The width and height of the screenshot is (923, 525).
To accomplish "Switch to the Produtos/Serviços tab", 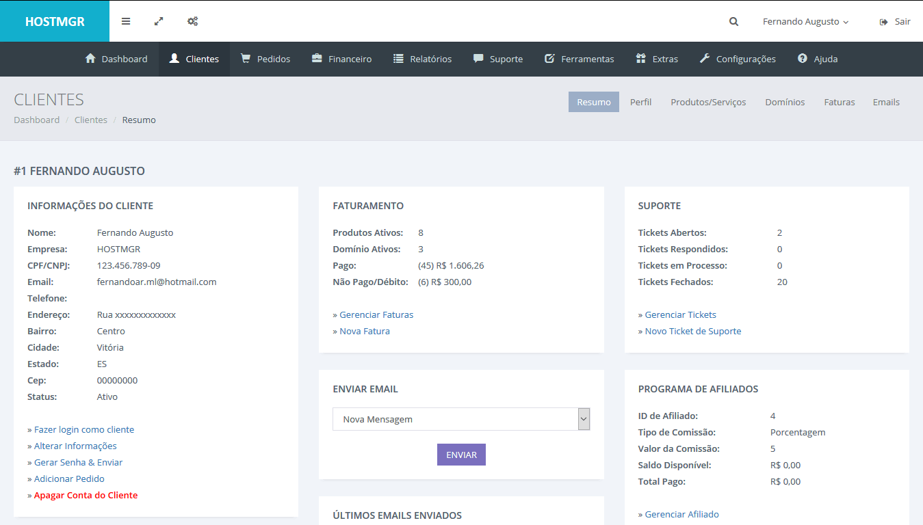I will (x=708, y=102).
